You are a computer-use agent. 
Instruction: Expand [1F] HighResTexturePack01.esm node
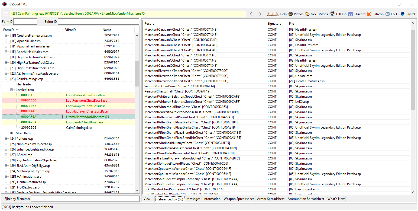tap(6, 57)
